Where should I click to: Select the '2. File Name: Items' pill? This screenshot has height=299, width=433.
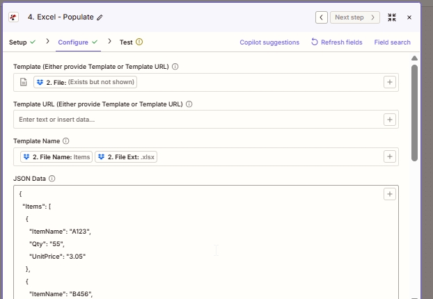[x=56, y=157]
